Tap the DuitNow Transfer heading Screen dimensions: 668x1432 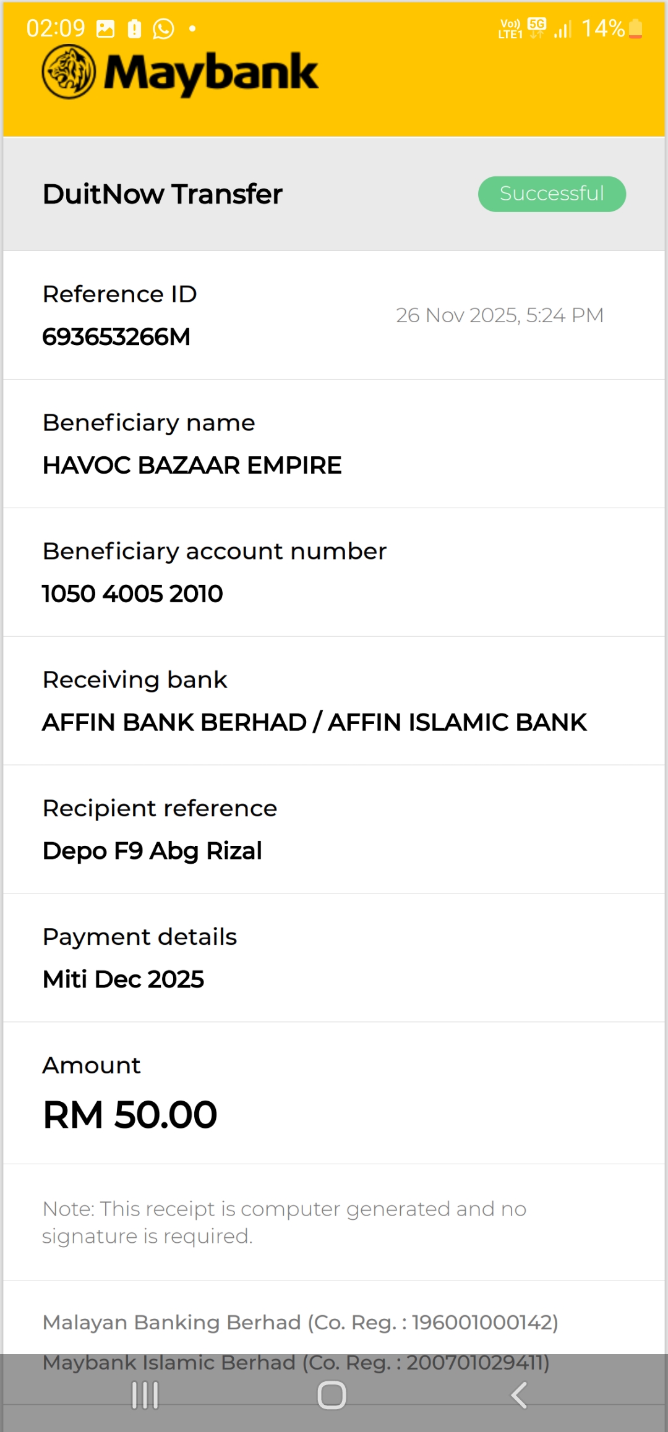[162, 194]
